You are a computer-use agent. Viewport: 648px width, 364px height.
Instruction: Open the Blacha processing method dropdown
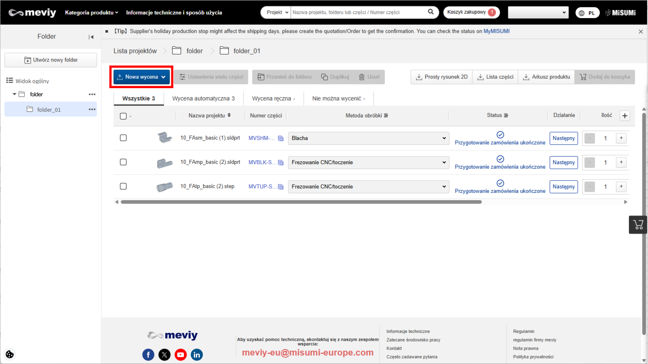[368, 138]
